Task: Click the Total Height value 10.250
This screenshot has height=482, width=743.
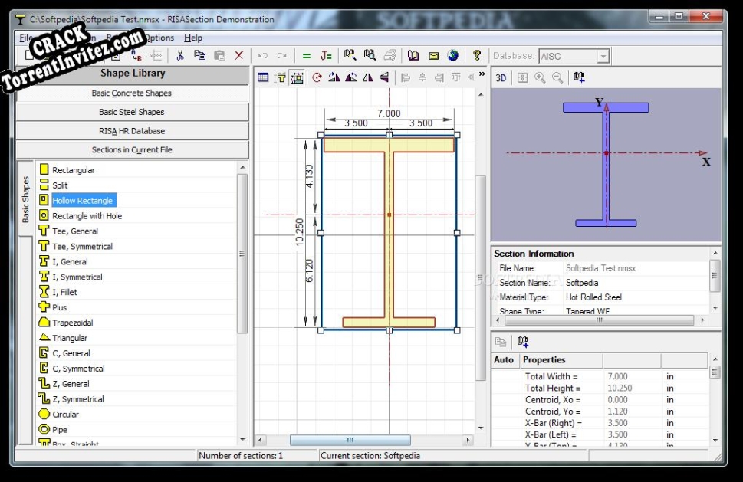Action: point(620,389)
